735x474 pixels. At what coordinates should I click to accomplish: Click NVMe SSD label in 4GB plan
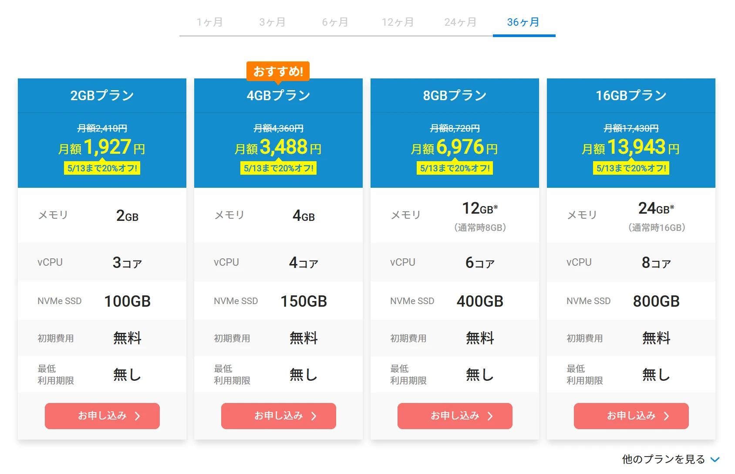(236, 301)
